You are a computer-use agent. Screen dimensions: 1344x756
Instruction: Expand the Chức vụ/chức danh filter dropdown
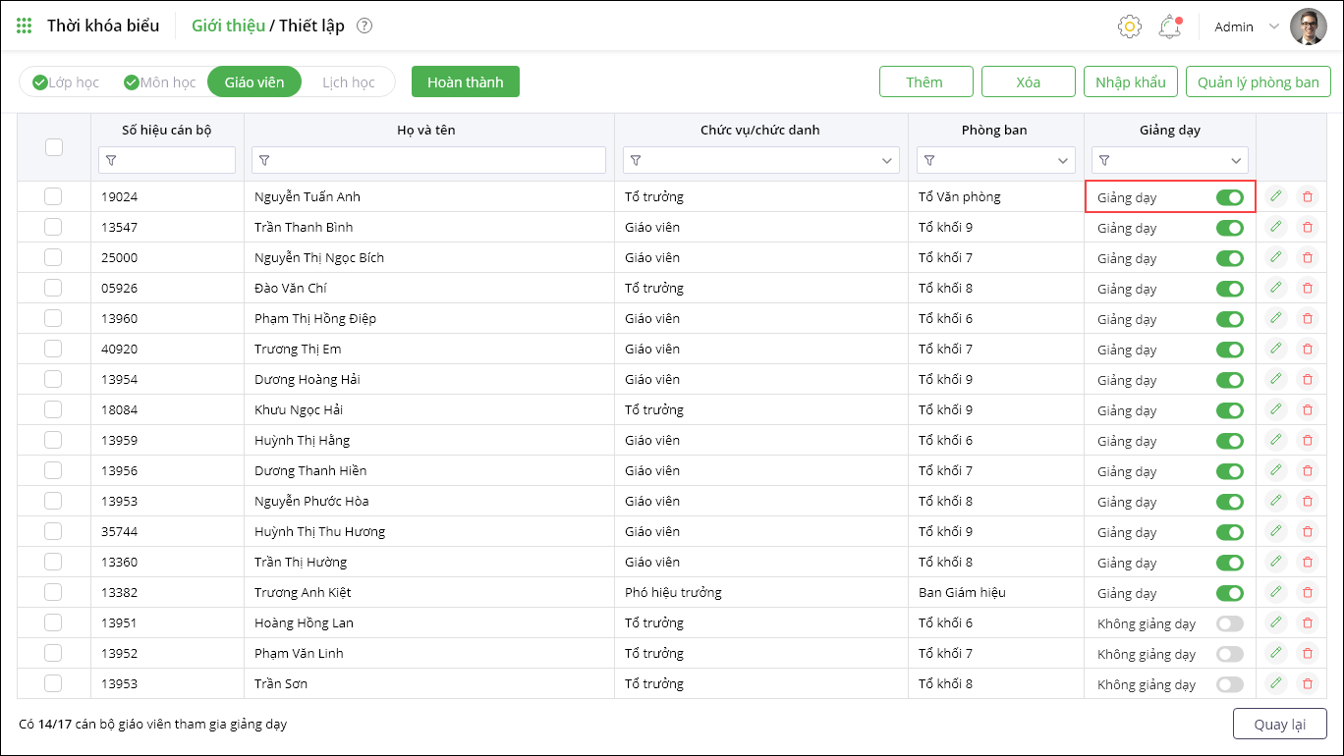point(888,160)
